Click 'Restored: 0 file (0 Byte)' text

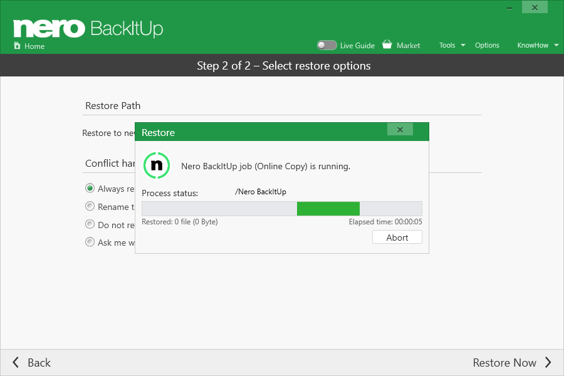(x=179, y=222)
